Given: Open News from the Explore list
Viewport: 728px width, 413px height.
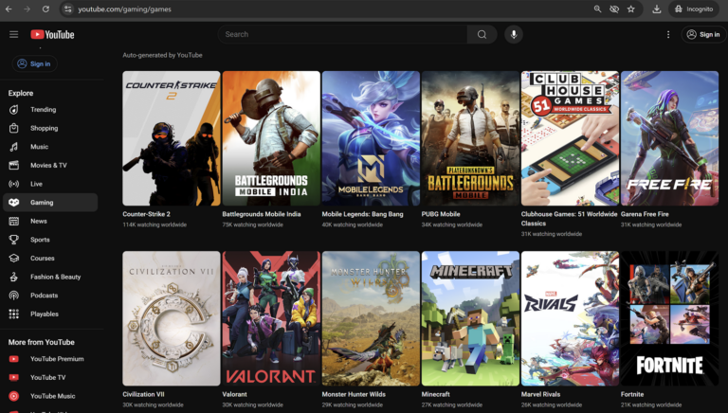Looking at the screenshot, I should pyautogui.click(x=50, y=221).
